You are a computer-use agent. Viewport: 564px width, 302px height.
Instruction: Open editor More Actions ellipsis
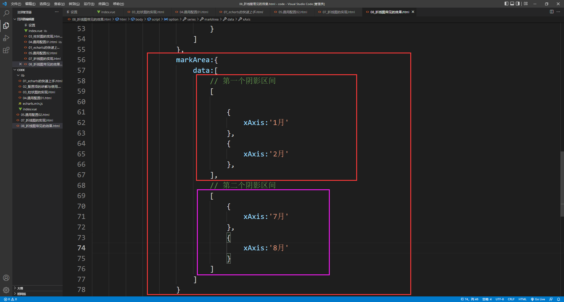click(x=558, y=12)
